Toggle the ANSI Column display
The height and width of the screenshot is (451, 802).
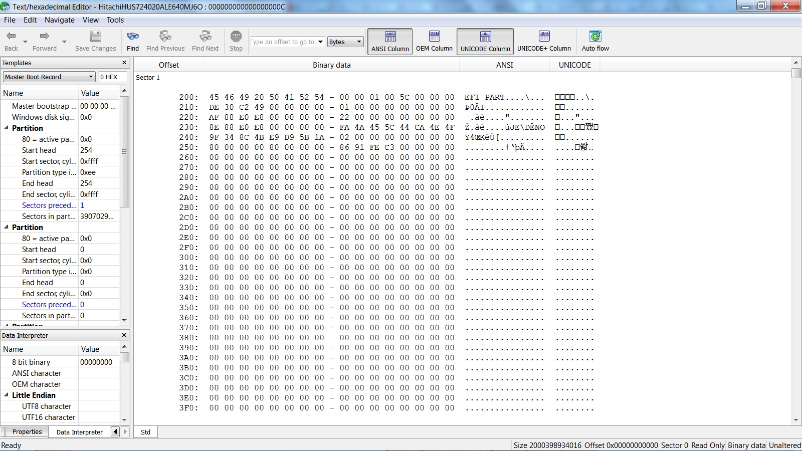click(x=390, y=41)
